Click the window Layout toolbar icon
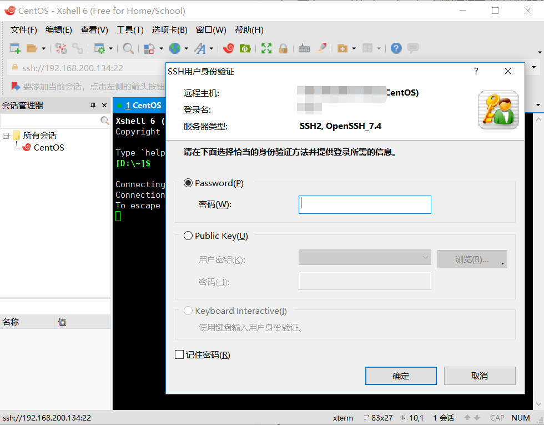 (367, 48)
